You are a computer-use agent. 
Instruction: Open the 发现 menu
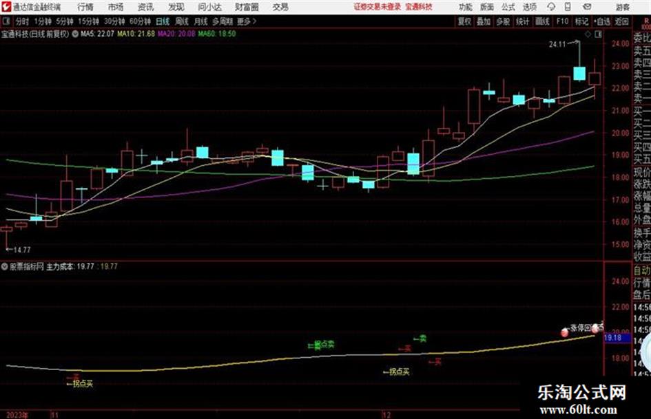point(176,7)
